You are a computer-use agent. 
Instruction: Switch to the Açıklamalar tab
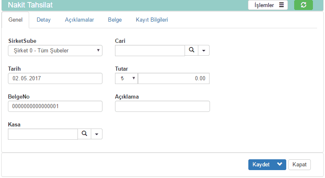point(79,20)
